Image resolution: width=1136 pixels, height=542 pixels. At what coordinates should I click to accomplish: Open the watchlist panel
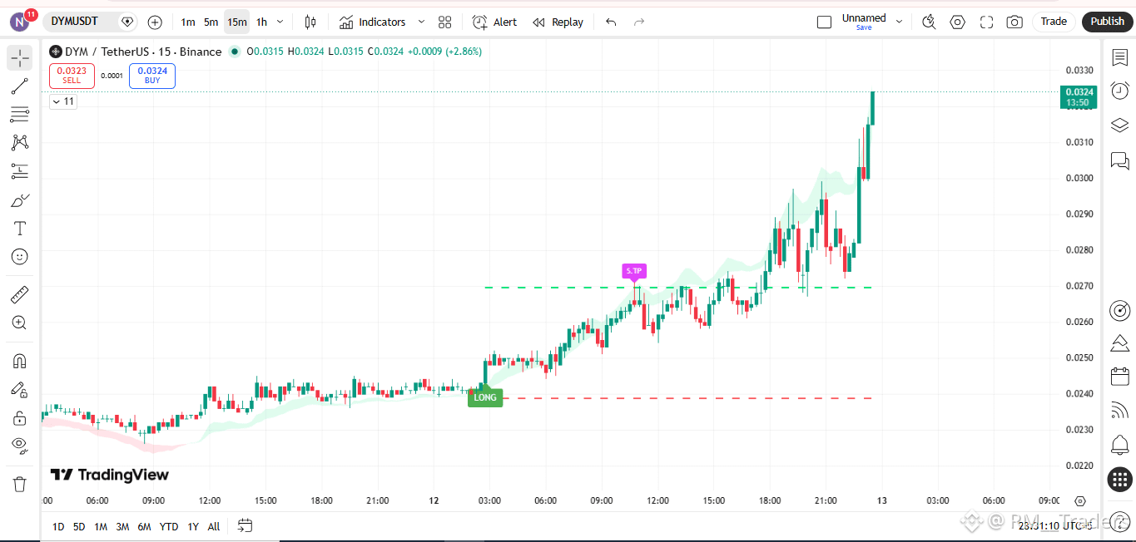pyautogui.click(x=1119, y=57)
